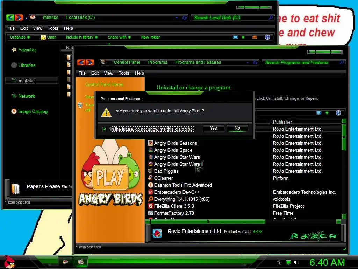
Task: Click the Embarcadero Dev-C++ icon
Action: pyautogui.click(x=150, y=192)
